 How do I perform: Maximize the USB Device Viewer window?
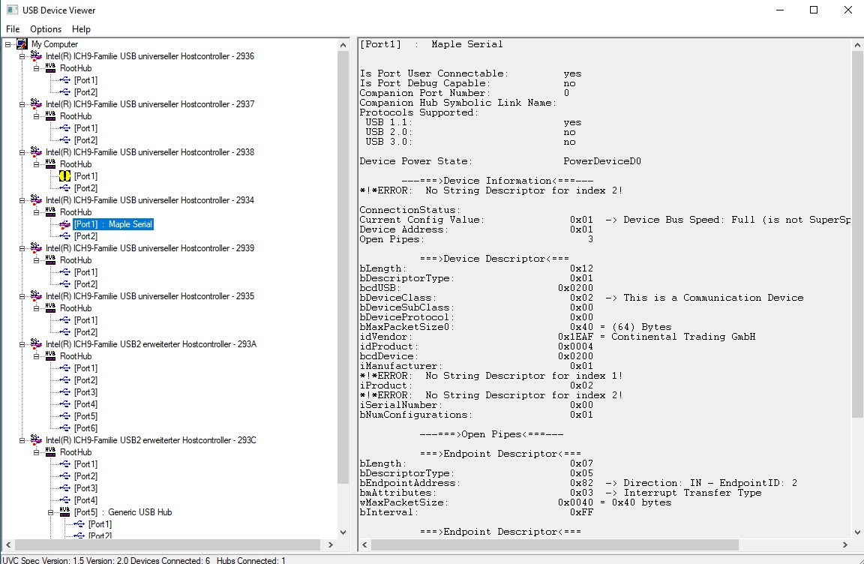coord(814,10)
